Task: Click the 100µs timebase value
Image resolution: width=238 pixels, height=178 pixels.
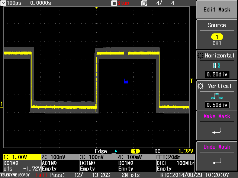Action: [14, 3]
